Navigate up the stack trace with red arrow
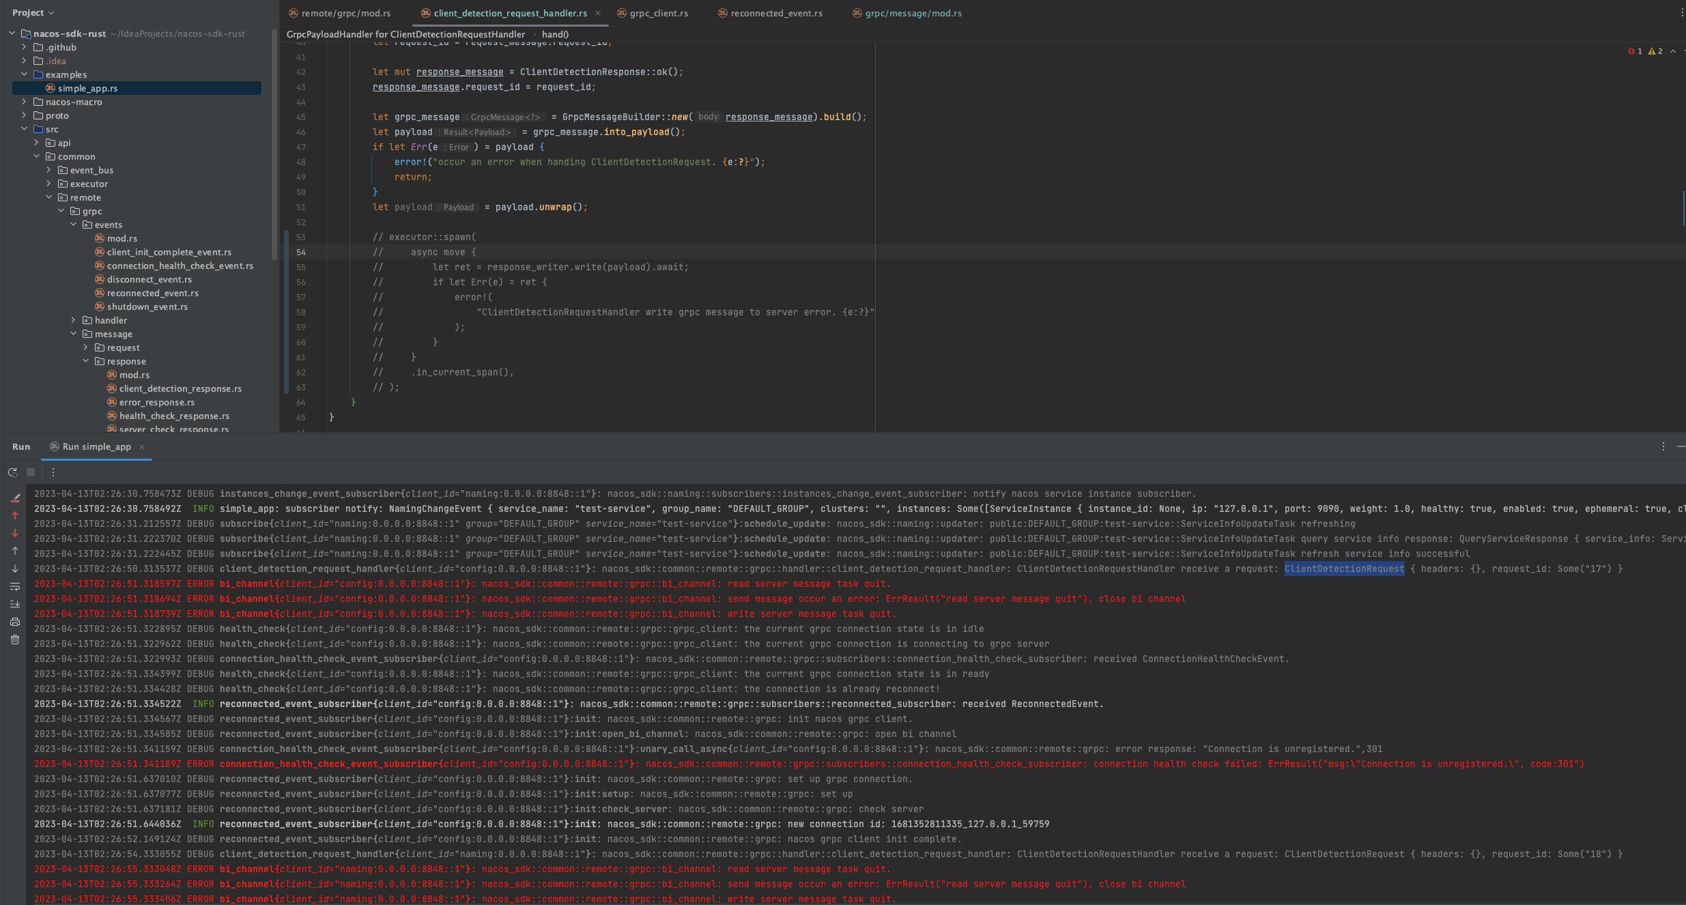The width and height of the screenshot is (1686, 905). pos(15,515)
